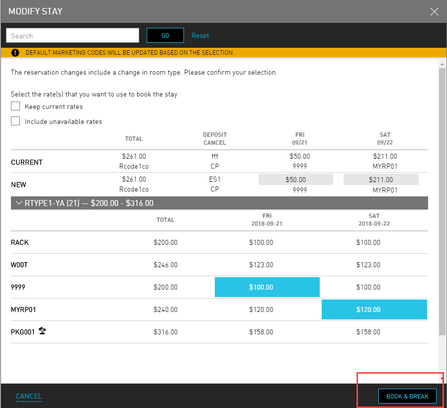This screenshot has height=408, width=447.
Task: Close the Modify Stay dialog
Action: point(434,12)
